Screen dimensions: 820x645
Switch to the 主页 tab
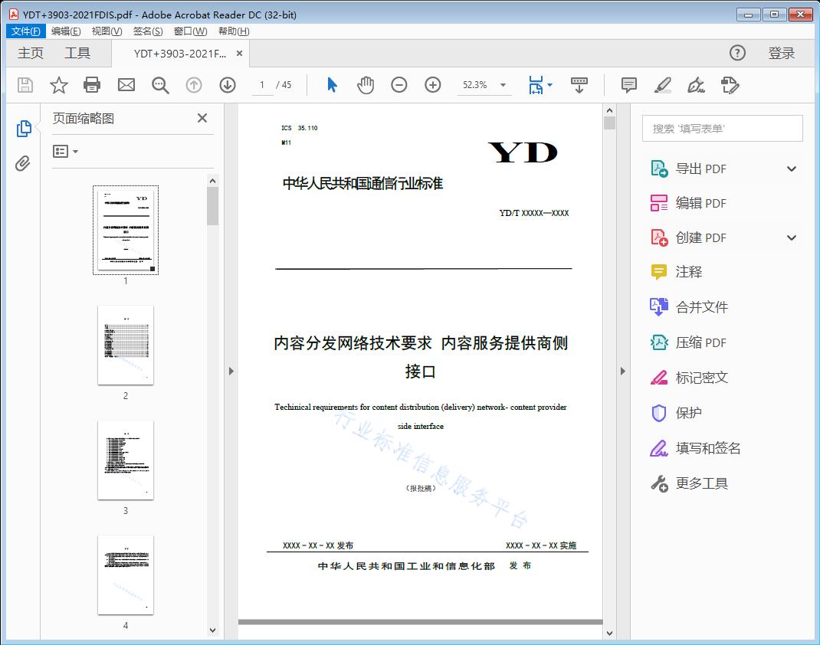point(31,53)
